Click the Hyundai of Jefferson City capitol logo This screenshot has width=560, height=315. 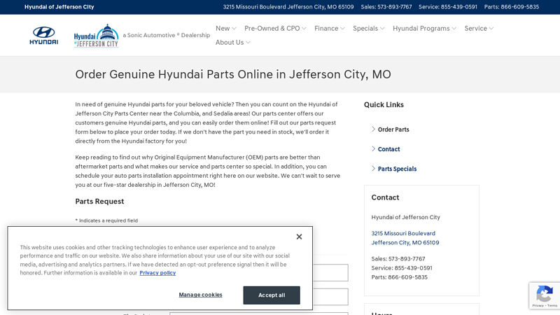[x=97, y=36]
